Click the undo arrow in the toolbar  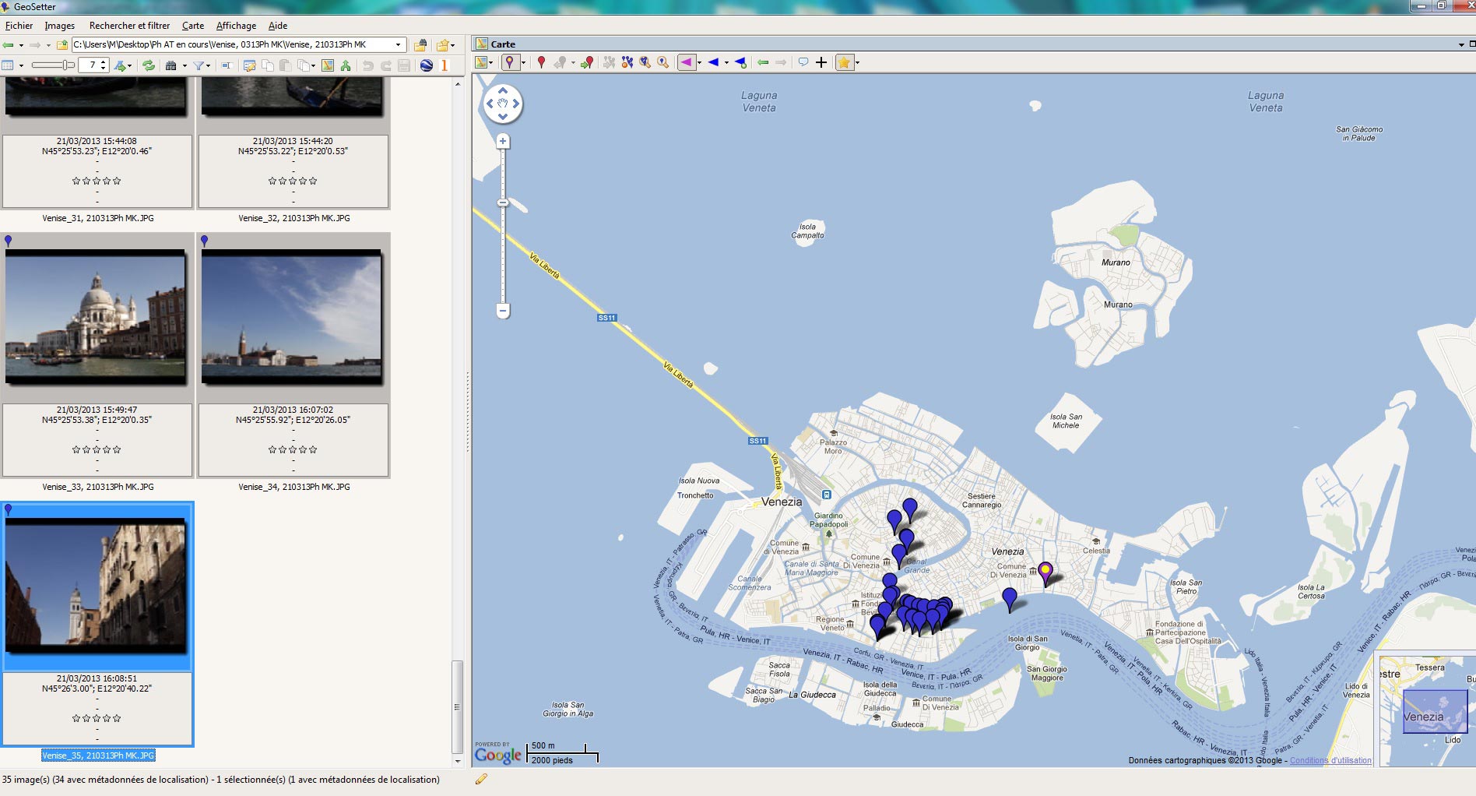click(369, 65)
